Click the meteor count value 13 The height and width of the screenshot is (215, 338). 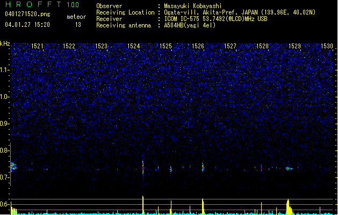tap(78, 25)
